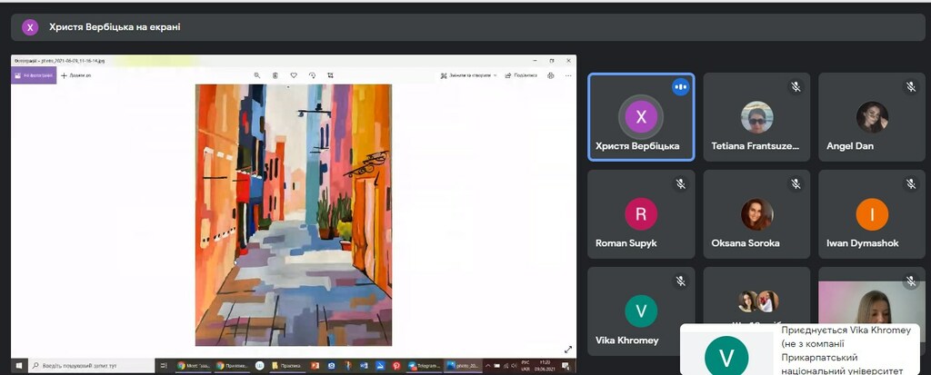
Task: Click the Add to button with plus
Action: pyautogui.click(x=76, y=75)
